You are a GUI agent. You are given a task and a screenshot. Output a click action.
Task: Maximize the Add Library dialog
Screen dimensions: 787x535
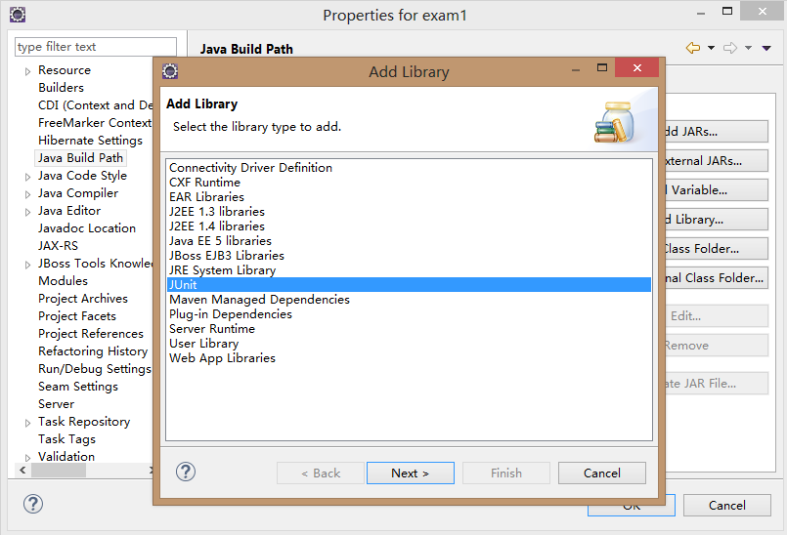[602, 67]
